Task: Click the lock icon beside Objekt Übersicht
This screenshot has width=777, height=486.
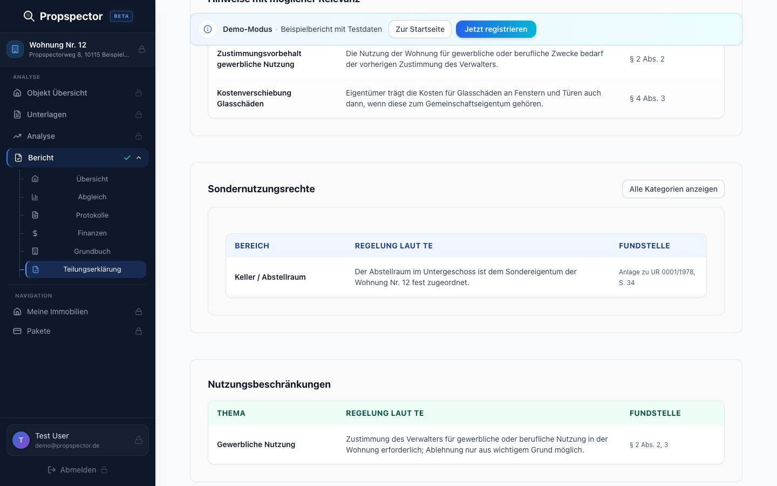Action: click(139, 93)
